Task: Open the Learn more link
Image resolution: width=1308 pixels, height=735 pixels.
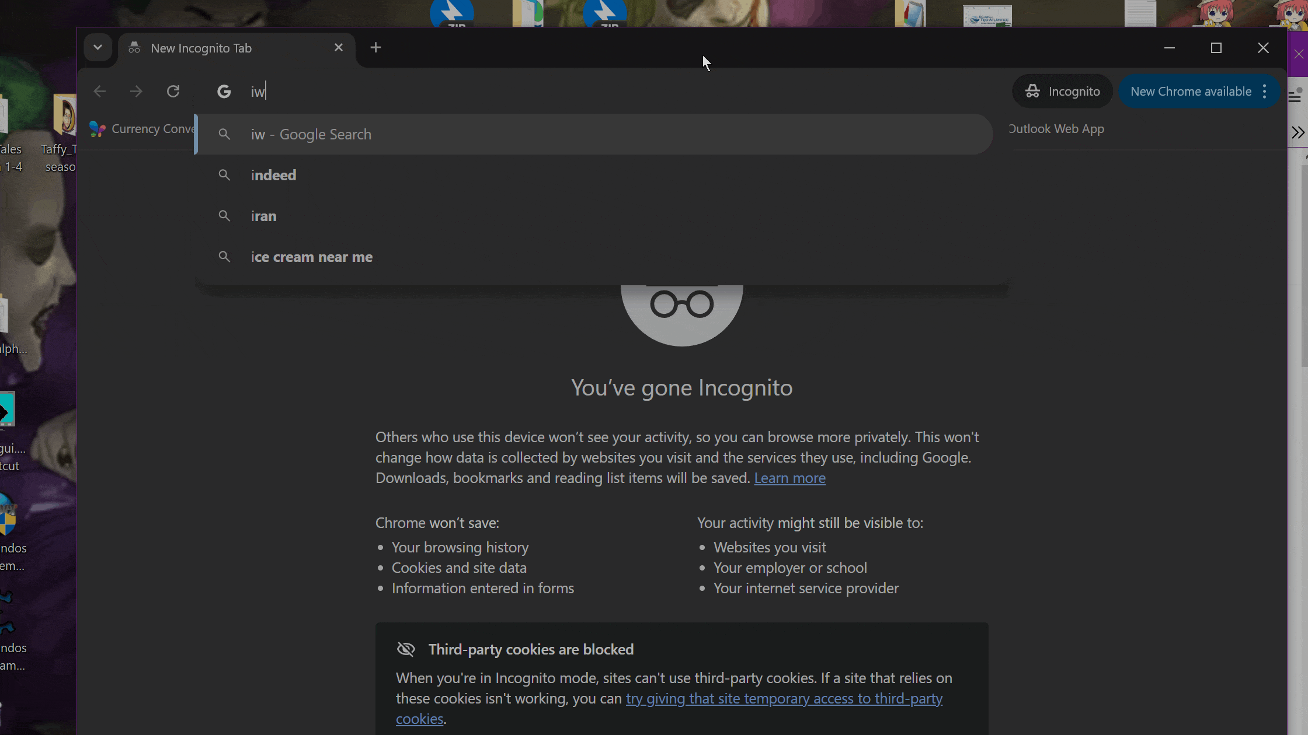Action: tap(789, 478)
